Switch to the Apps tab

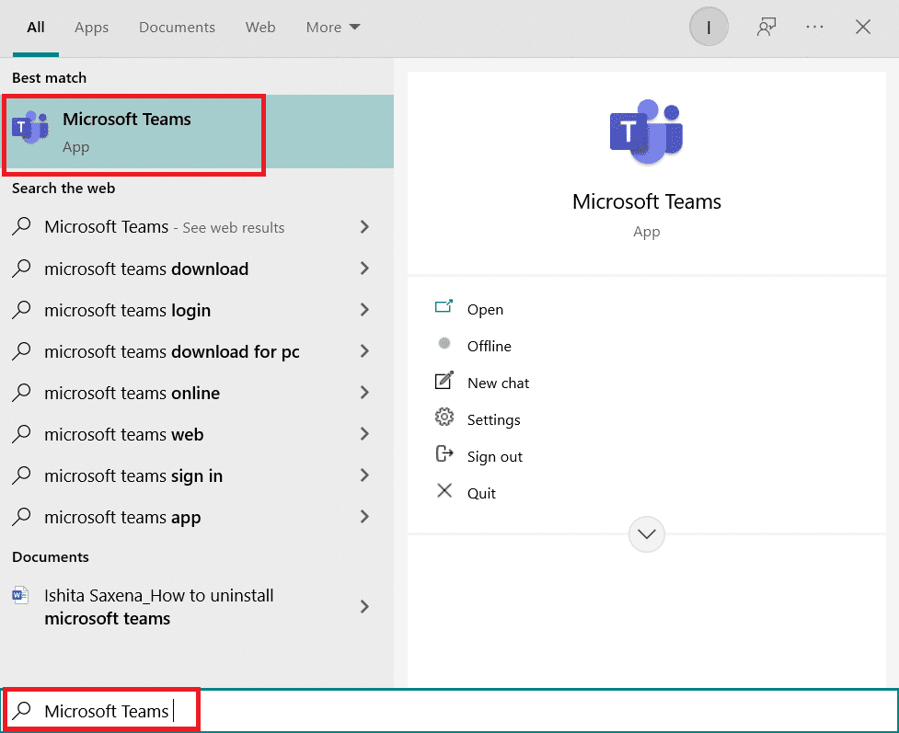(91, 27)
